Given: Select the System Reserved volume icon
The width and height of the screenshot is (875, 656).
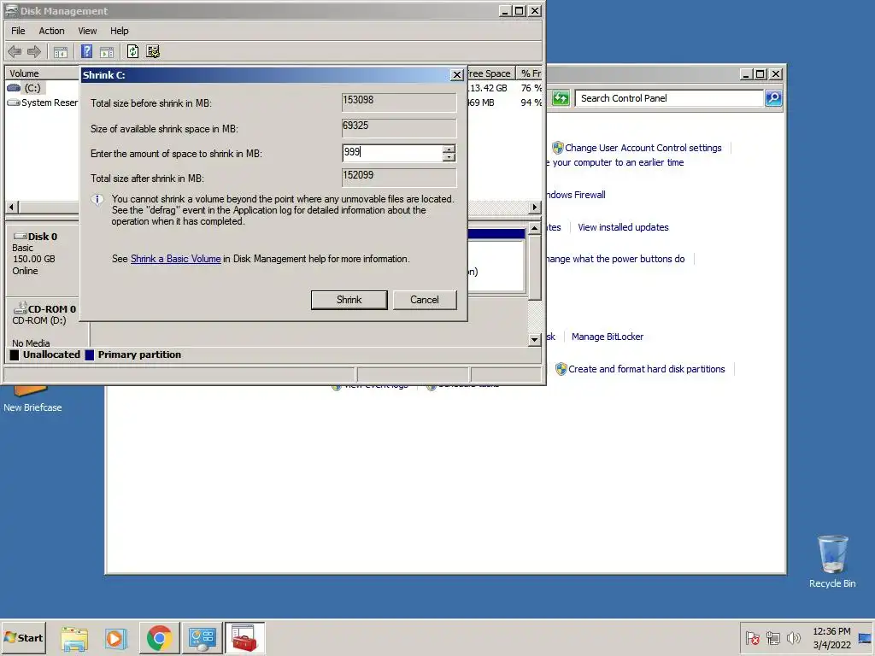Looking at the screenshot, I should tap(14, 102).
